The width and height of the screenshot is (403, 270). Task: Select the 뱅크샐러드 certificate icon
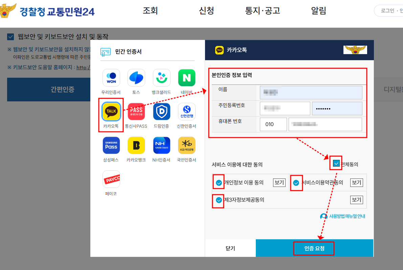tap(161, 78)
